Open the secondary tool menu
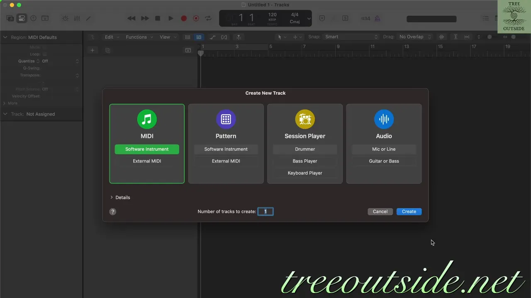The image size is (531, 298). tap(297, 37)
